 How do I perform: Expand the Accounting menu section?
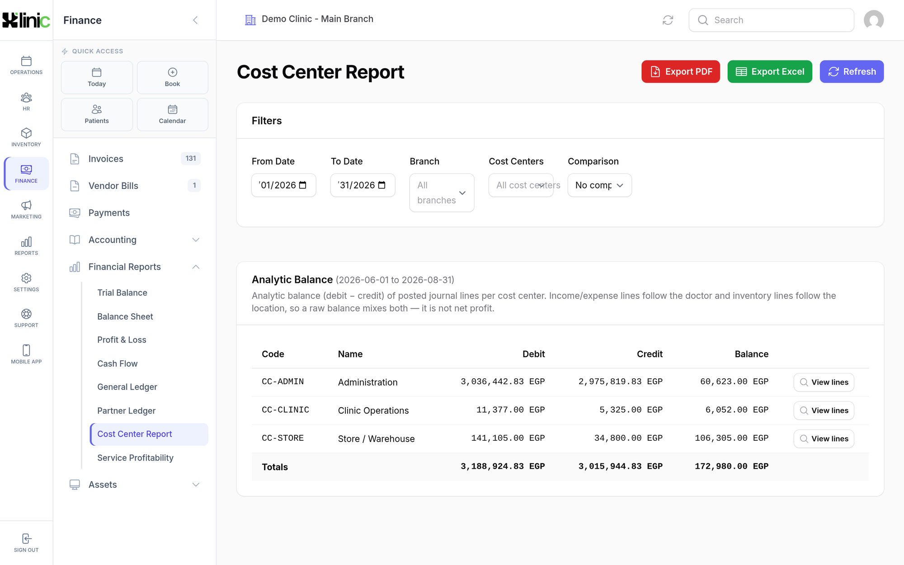point(135,240)
